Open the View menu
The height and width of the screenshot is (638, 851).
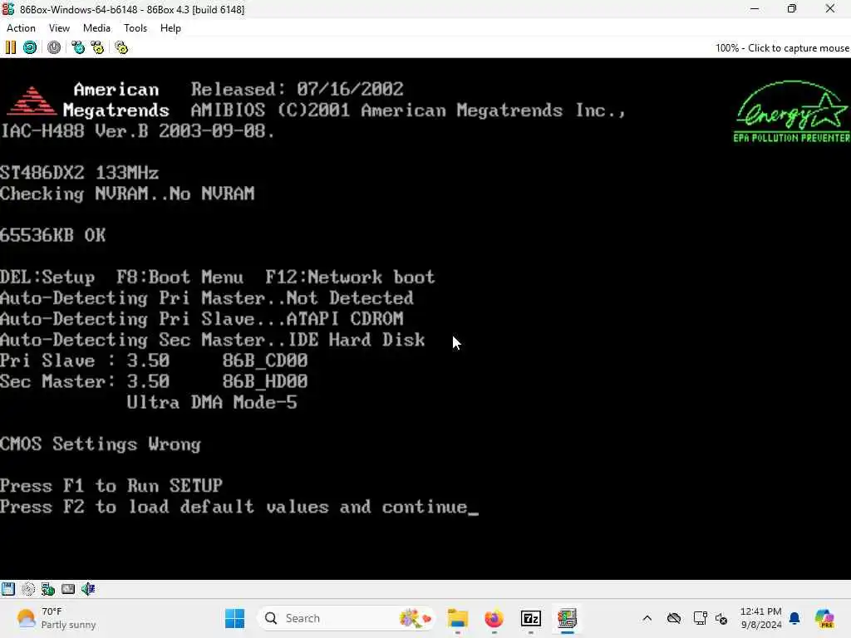coord(59,28)
